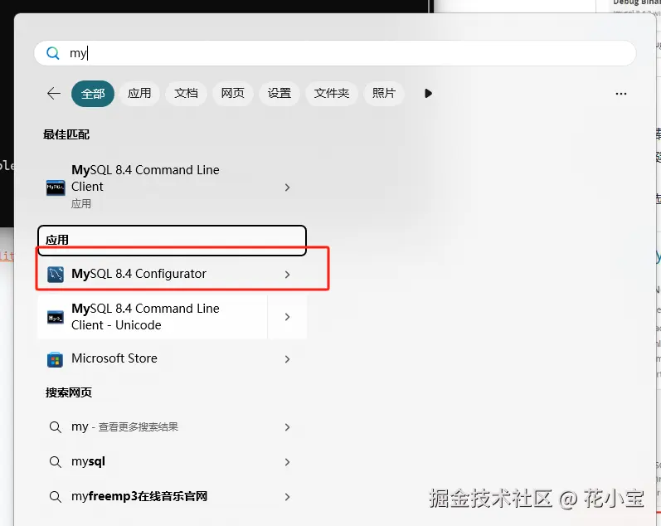Click the search magnifier icon in search box

[53, 53]
